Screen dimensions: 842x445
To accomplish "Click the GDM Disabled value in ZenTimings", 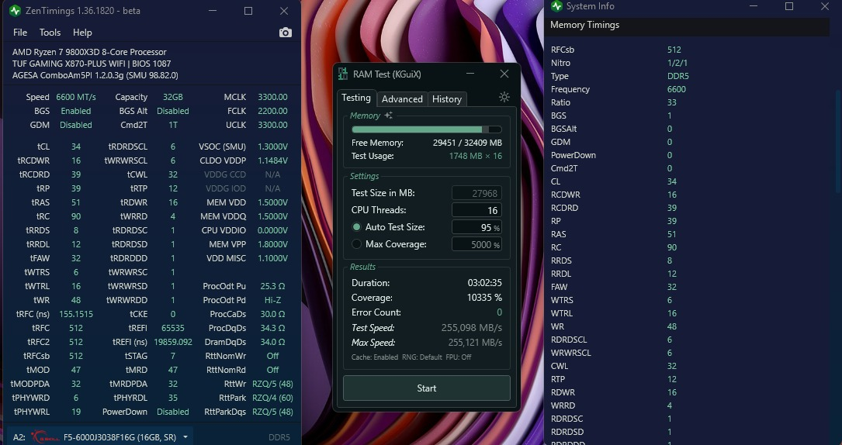I will pyautogui.click(x=76, y=125).
